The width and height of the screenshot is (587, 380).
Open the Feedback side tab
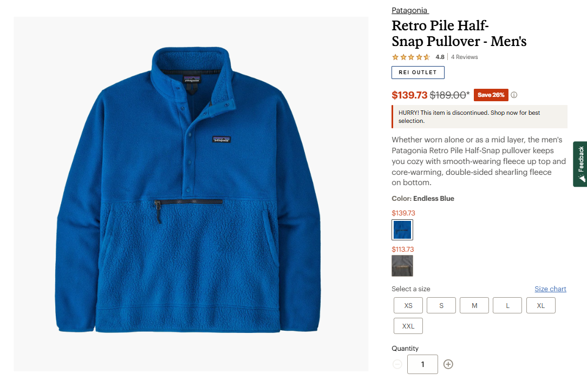click(581, 164)
